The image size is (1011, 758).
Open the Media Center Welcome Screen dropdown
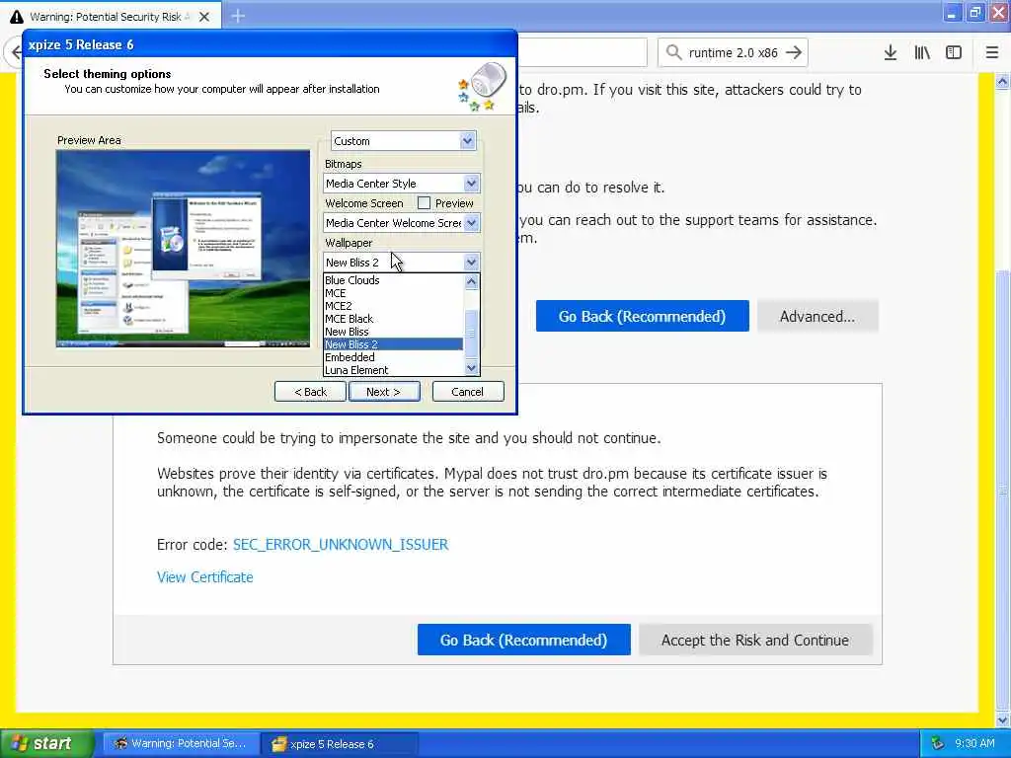(471, 223)
